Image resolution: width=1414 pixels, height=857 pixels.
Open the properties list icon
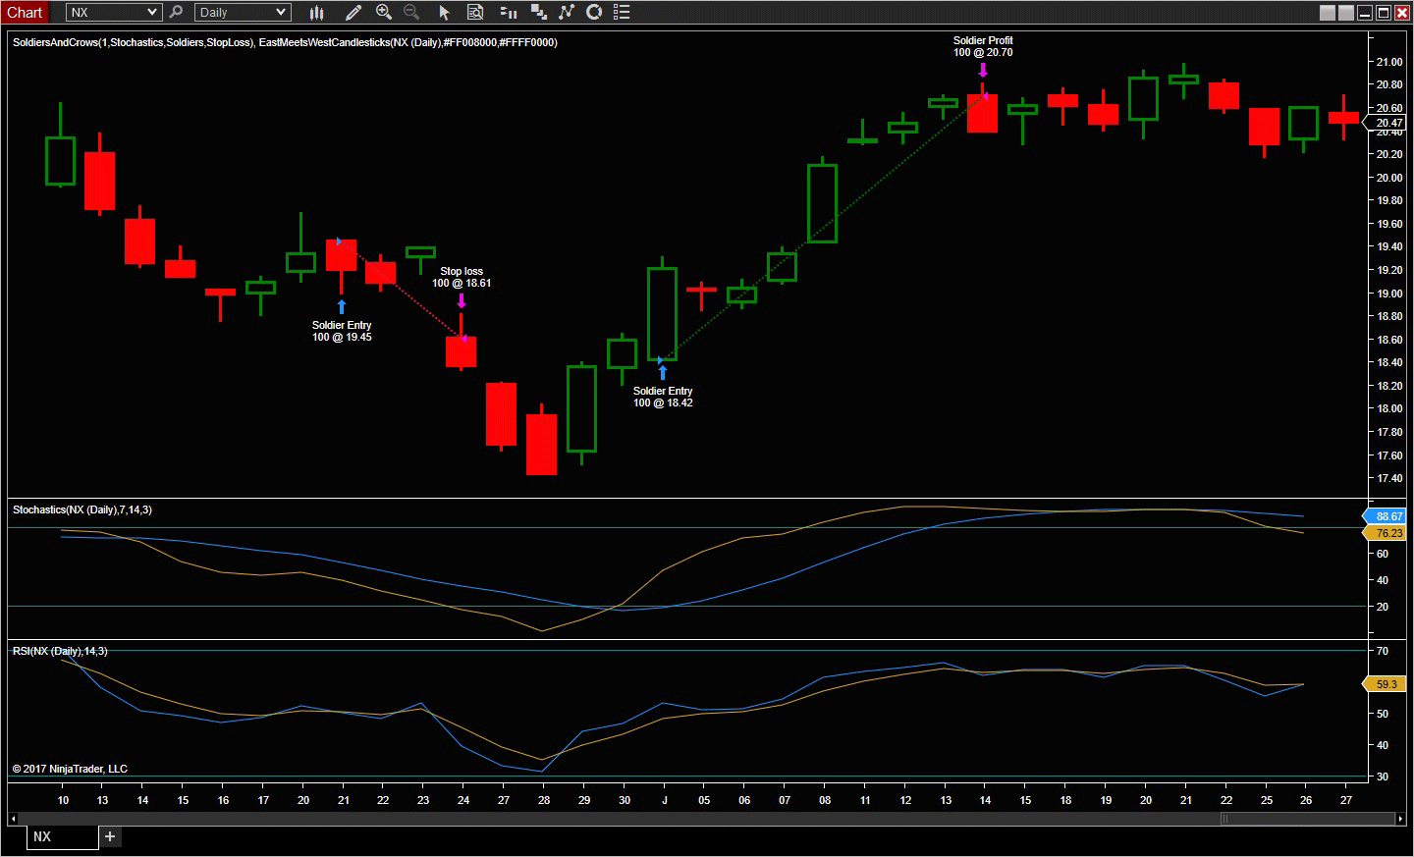[x=621, y=12]
